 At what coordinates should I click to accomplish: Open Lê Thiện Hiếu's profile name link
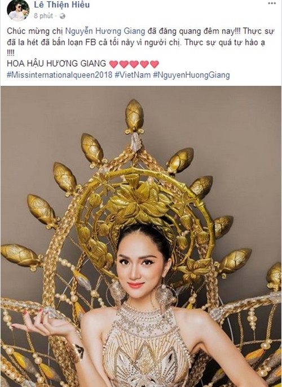point(62,5)
